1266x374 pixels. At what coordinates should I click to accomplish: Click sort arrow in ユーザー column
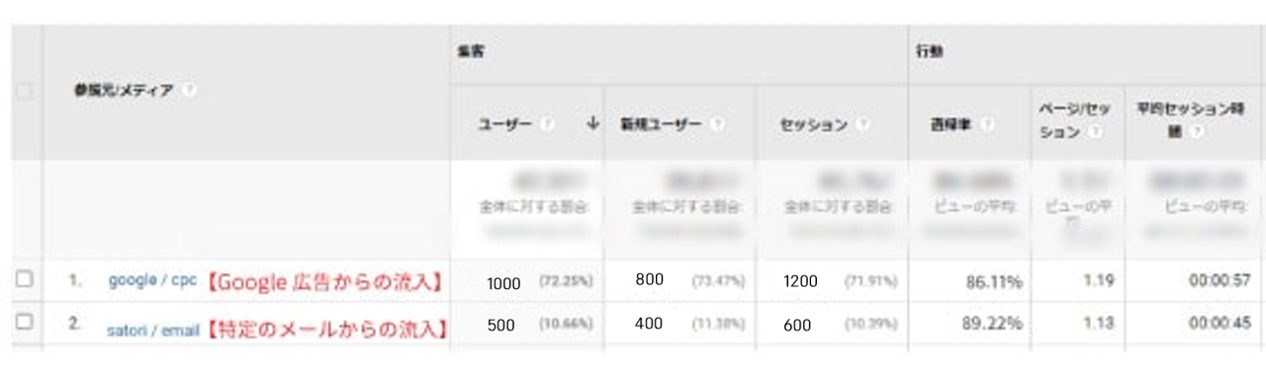591,124
